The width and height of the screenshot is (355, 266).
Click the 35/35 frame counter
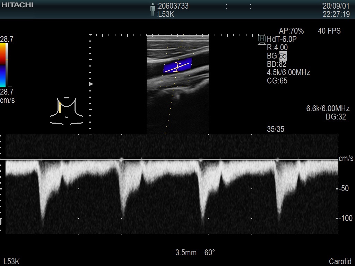[x=276, y=129]
